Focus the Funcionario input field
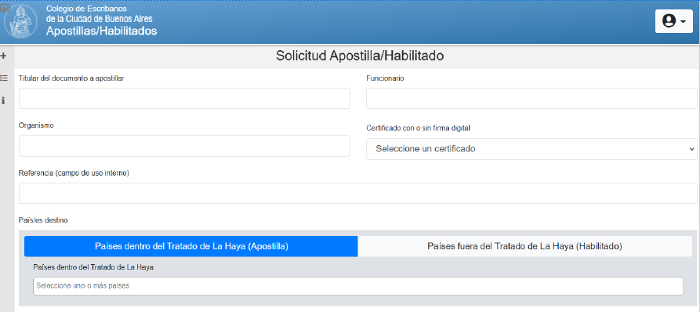Image resolution: width=700 pixels, height=312 pixels. pyautogui.click(x=531, y=98)
